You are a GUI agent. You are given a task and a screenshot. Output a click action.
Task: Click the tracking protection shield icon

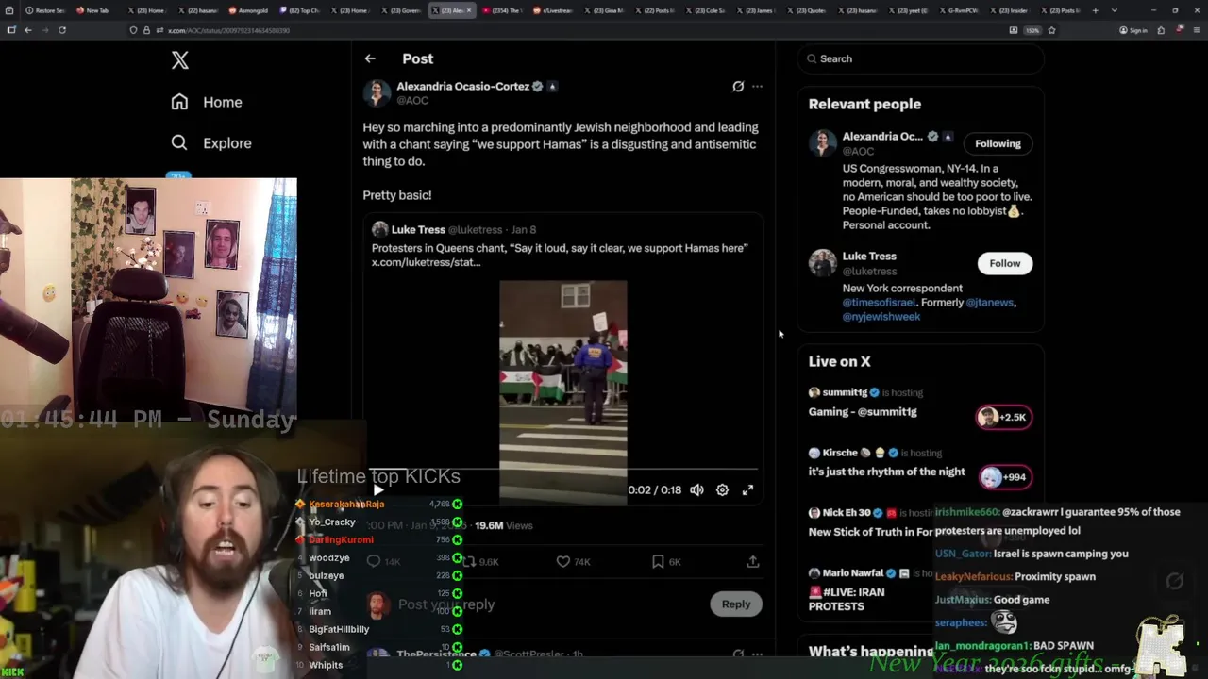pos(134,30)
